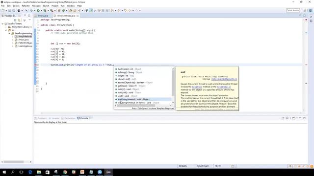Screen dimensions: 314x176
Task: Click the Quick Access search field
Action: 293,10
